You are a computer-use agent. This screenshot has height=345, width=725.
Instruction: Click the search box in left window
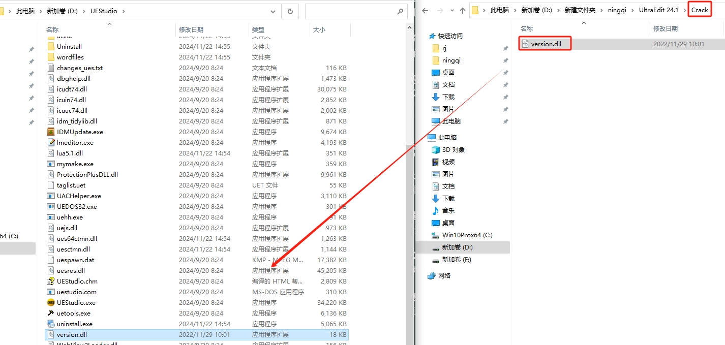pos(356,11)
